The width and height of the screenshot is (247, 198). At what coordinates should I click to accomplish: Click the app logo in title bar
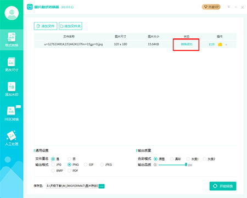[30, 7]
